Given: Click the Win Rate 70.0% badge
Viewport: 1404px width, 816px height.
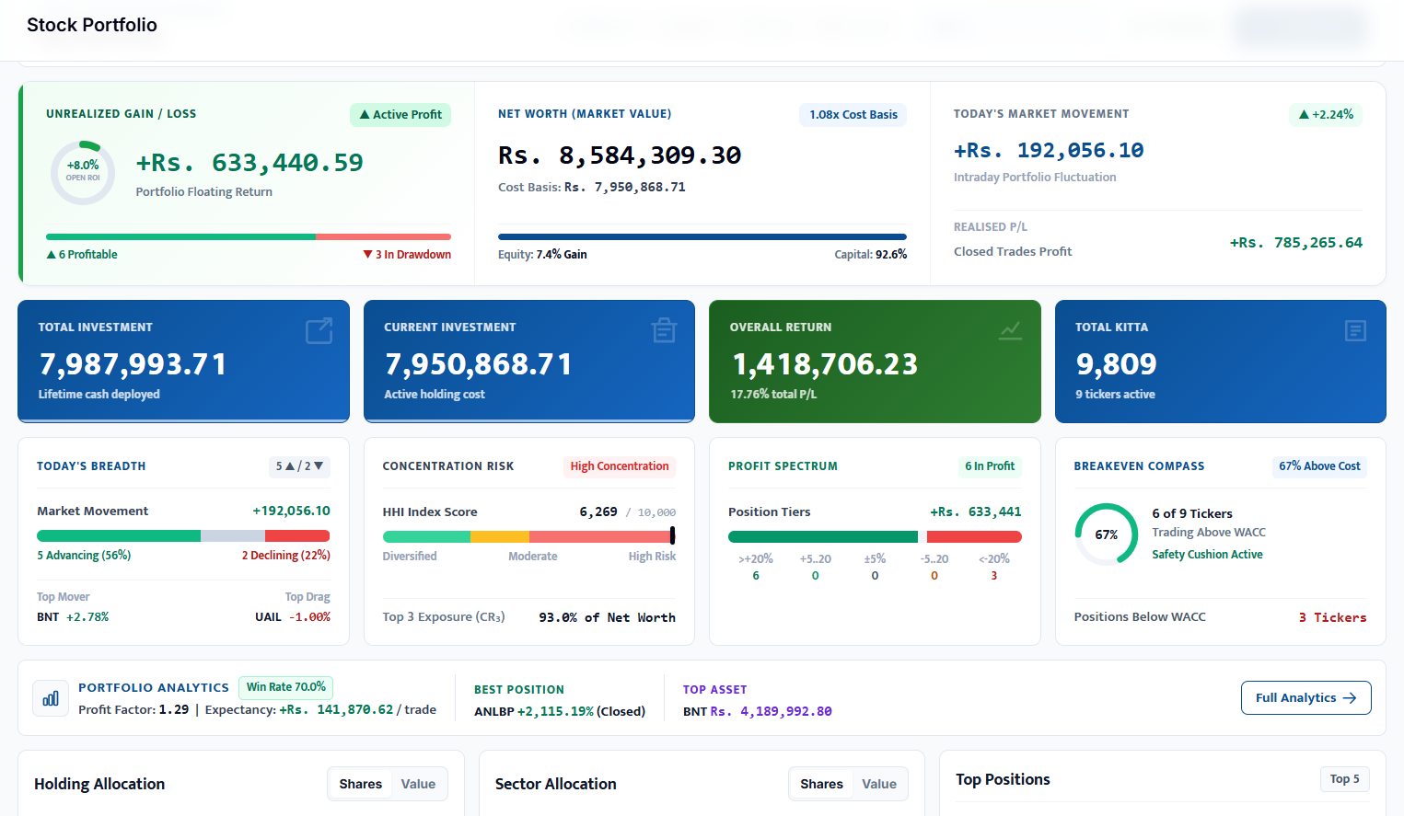Looking at the screenshot, I should click(x=286, y=687).
